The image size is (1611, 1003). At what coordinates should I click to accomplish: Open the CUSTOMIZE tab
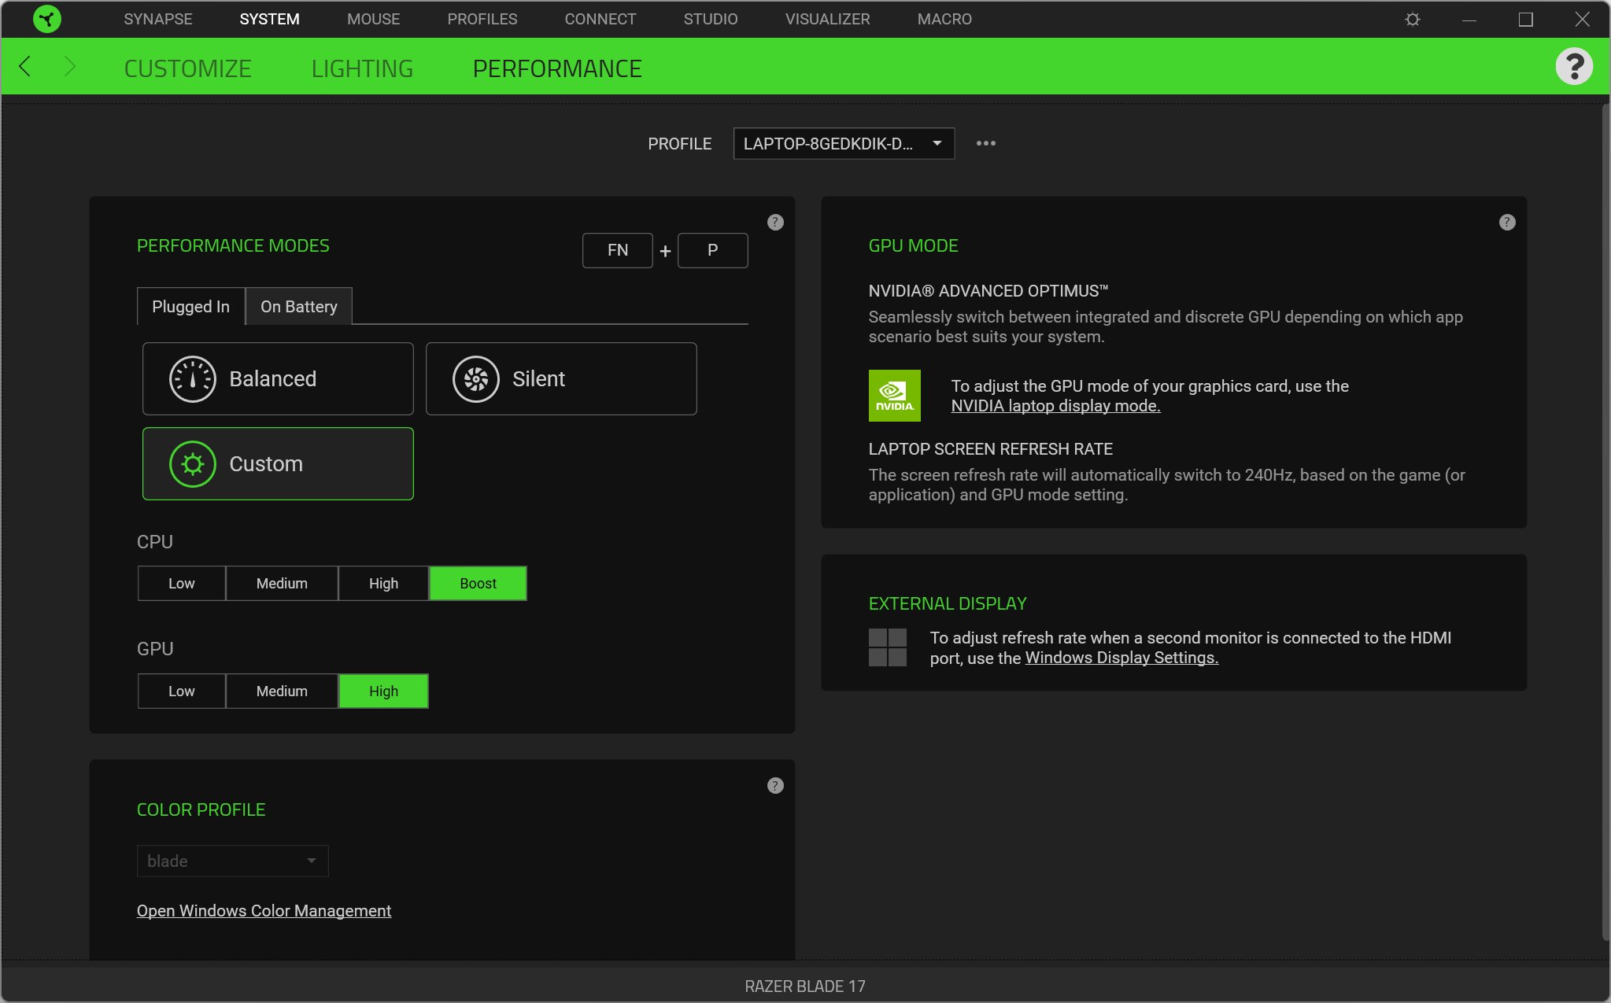[188, 68]
